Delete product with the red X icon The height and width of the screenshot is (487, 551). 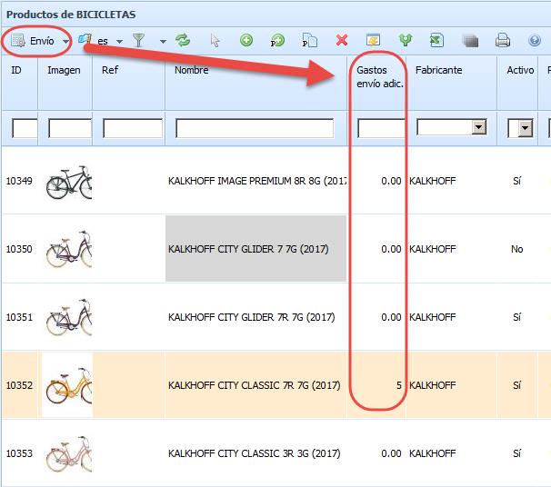(x=342, y=40)
